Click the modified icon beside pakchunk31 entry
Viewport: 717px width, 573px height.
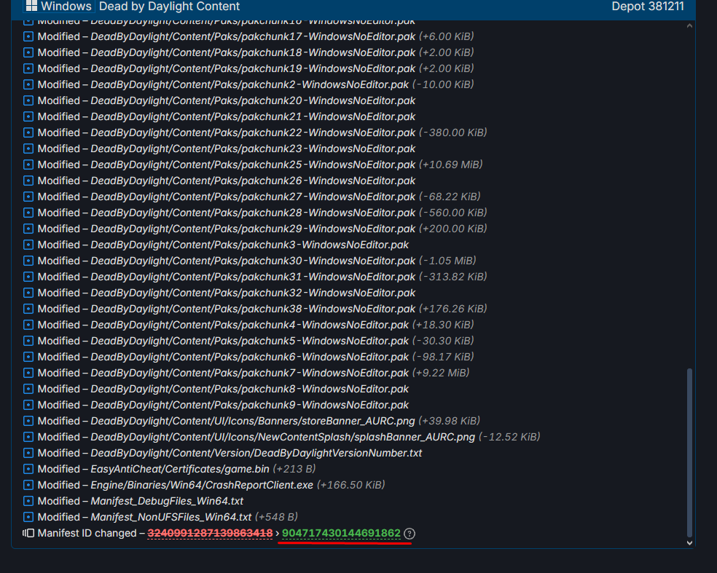28,277
